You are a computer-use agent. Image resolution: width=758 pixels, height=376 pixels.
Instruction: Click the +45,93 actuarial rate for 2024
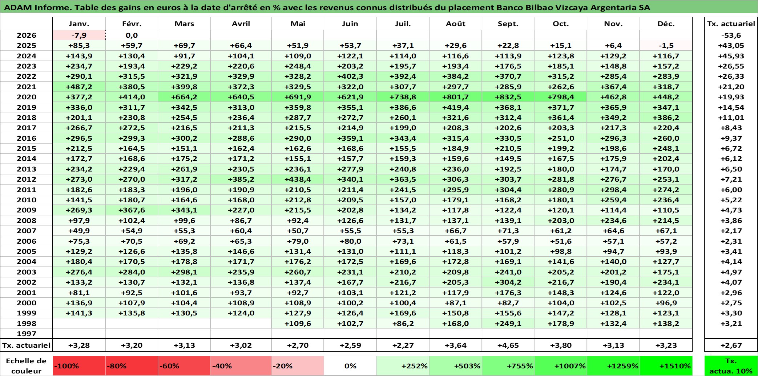coord(731,56)
